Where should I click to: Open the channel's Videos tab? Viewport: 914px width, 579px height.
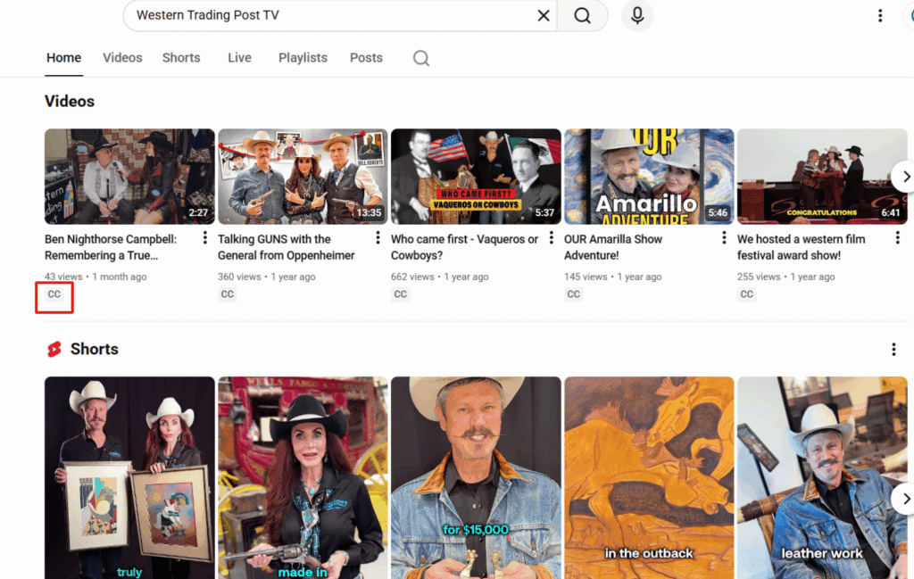click(122, 58)
